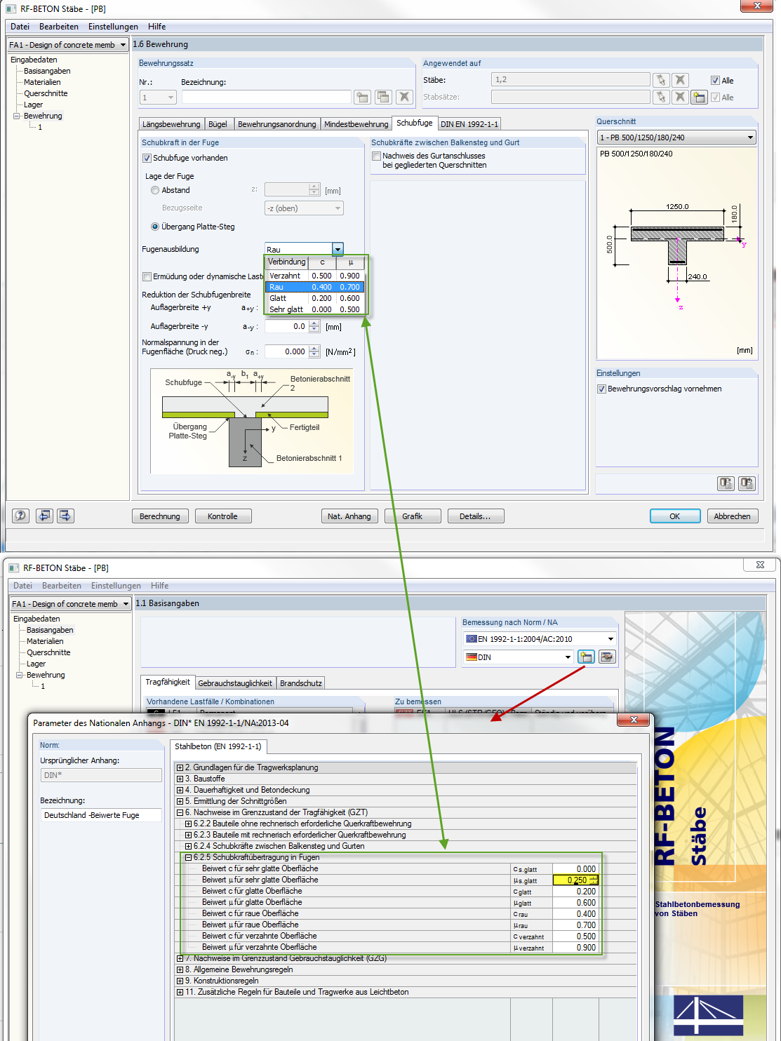781x1041 pixels.
Task: Click the help icon in bottom bar
Action: click(21, 516)
